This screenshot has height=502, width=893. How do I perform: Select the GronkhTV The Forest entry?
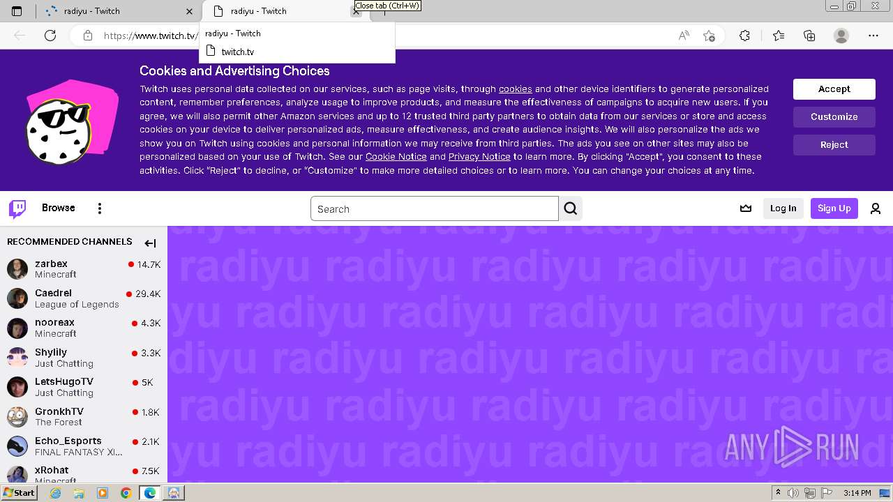[84, 416]
